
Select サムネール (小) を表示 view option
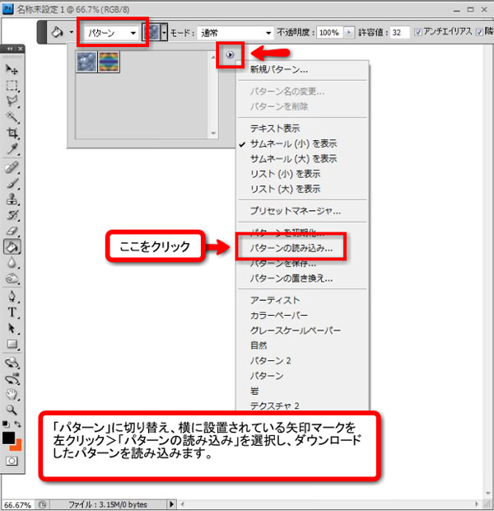click(292, 143)
